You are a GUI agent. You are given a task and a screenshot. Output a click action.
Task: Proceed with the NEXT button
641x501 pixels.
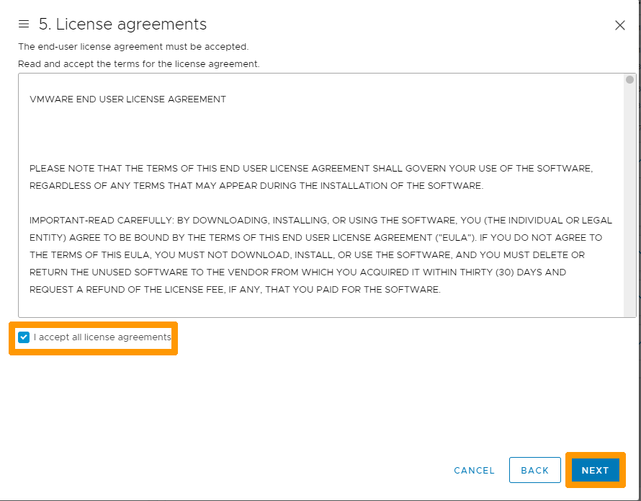(595, 470)
